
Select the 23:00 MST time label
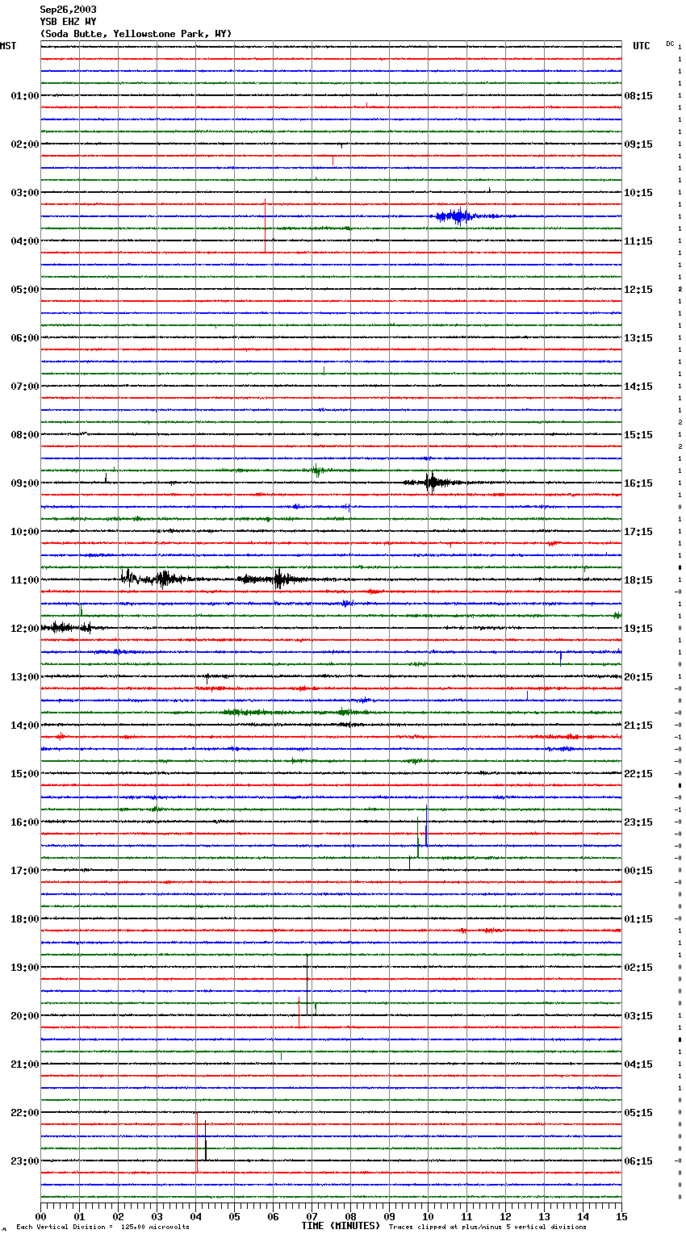[x=25, y=1161]
